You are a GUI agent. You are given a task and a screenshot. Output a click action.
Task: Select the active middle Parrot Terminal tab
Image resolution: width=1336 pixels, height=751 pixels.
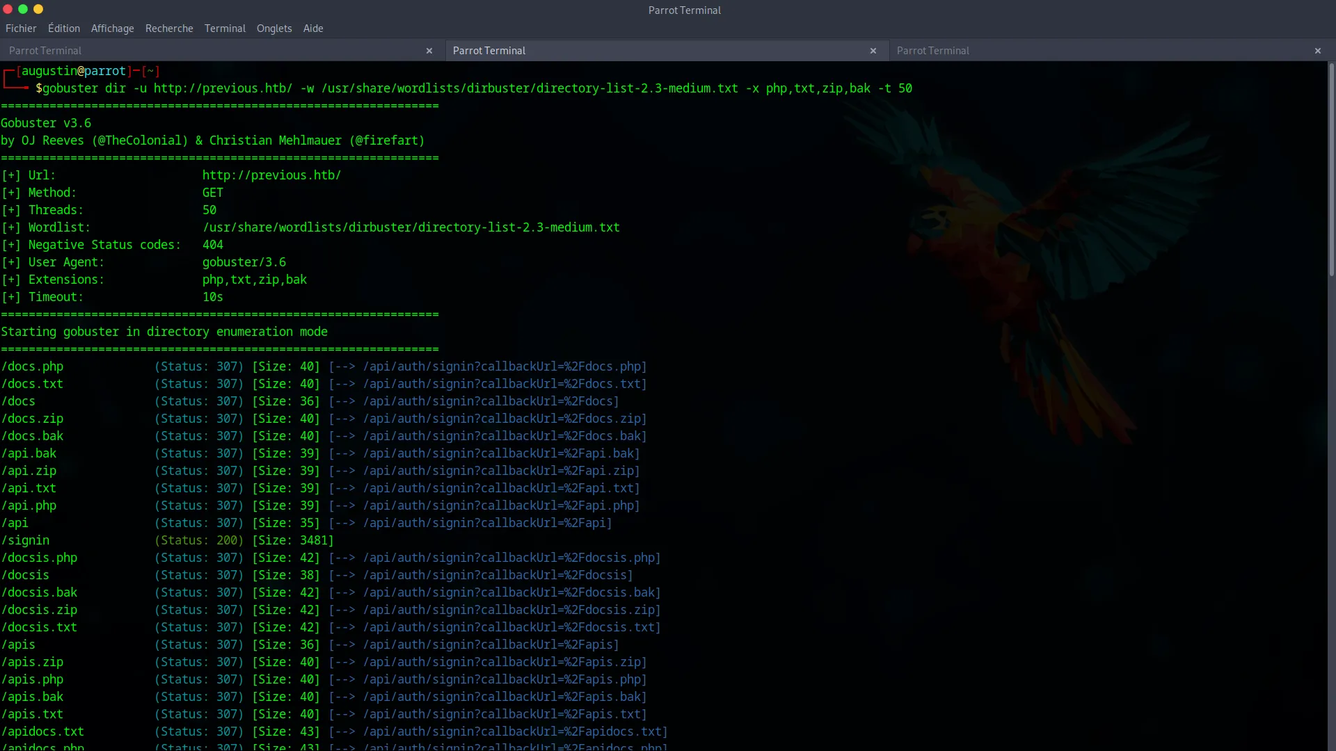[x=489, y=51]
